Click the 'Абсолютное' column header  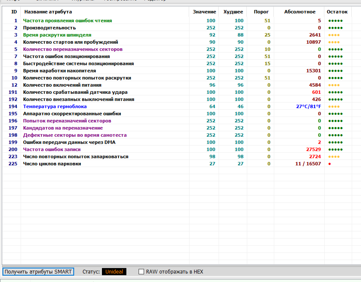(x=299, y=12)
